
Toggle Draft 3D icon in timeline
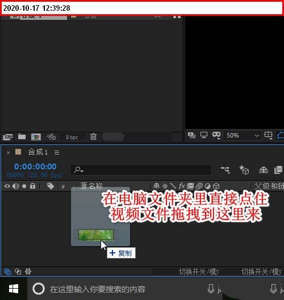click(x=244, y=170)
